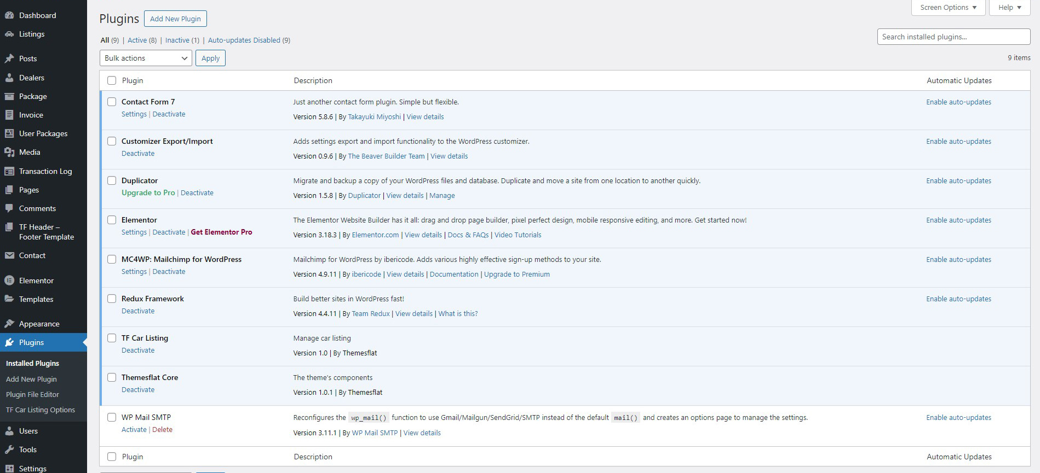Tick the TF Car Listing checkbox
Image resolution: width=1040 pixels, height=473 pixels.
(x=112, y=338)
